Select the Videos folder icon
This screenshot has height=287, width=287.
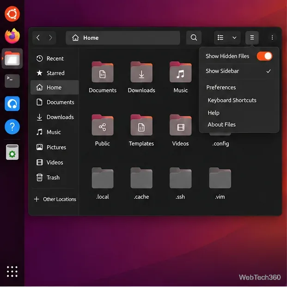coord(181,125)
